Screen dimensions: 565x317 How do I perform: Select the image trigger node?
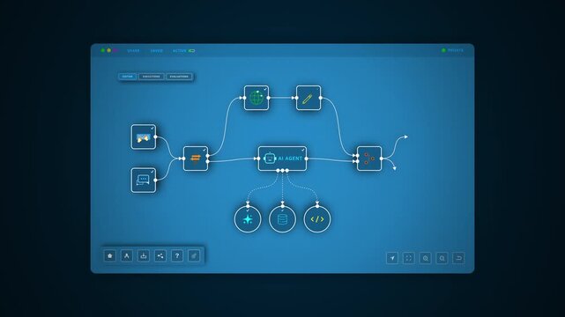coord(144,136)
